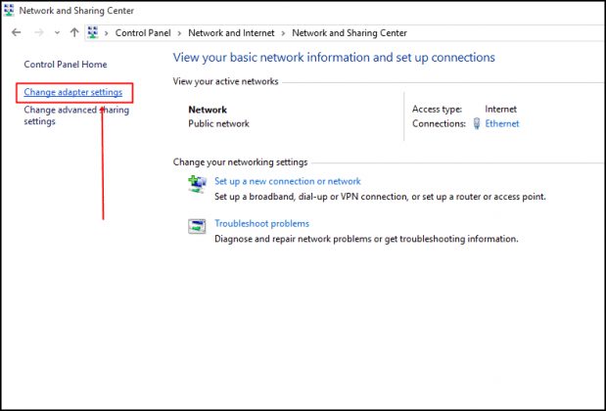
Task: Expand chevron after Network and Internet breadcrumb
Action: (284, 32)
